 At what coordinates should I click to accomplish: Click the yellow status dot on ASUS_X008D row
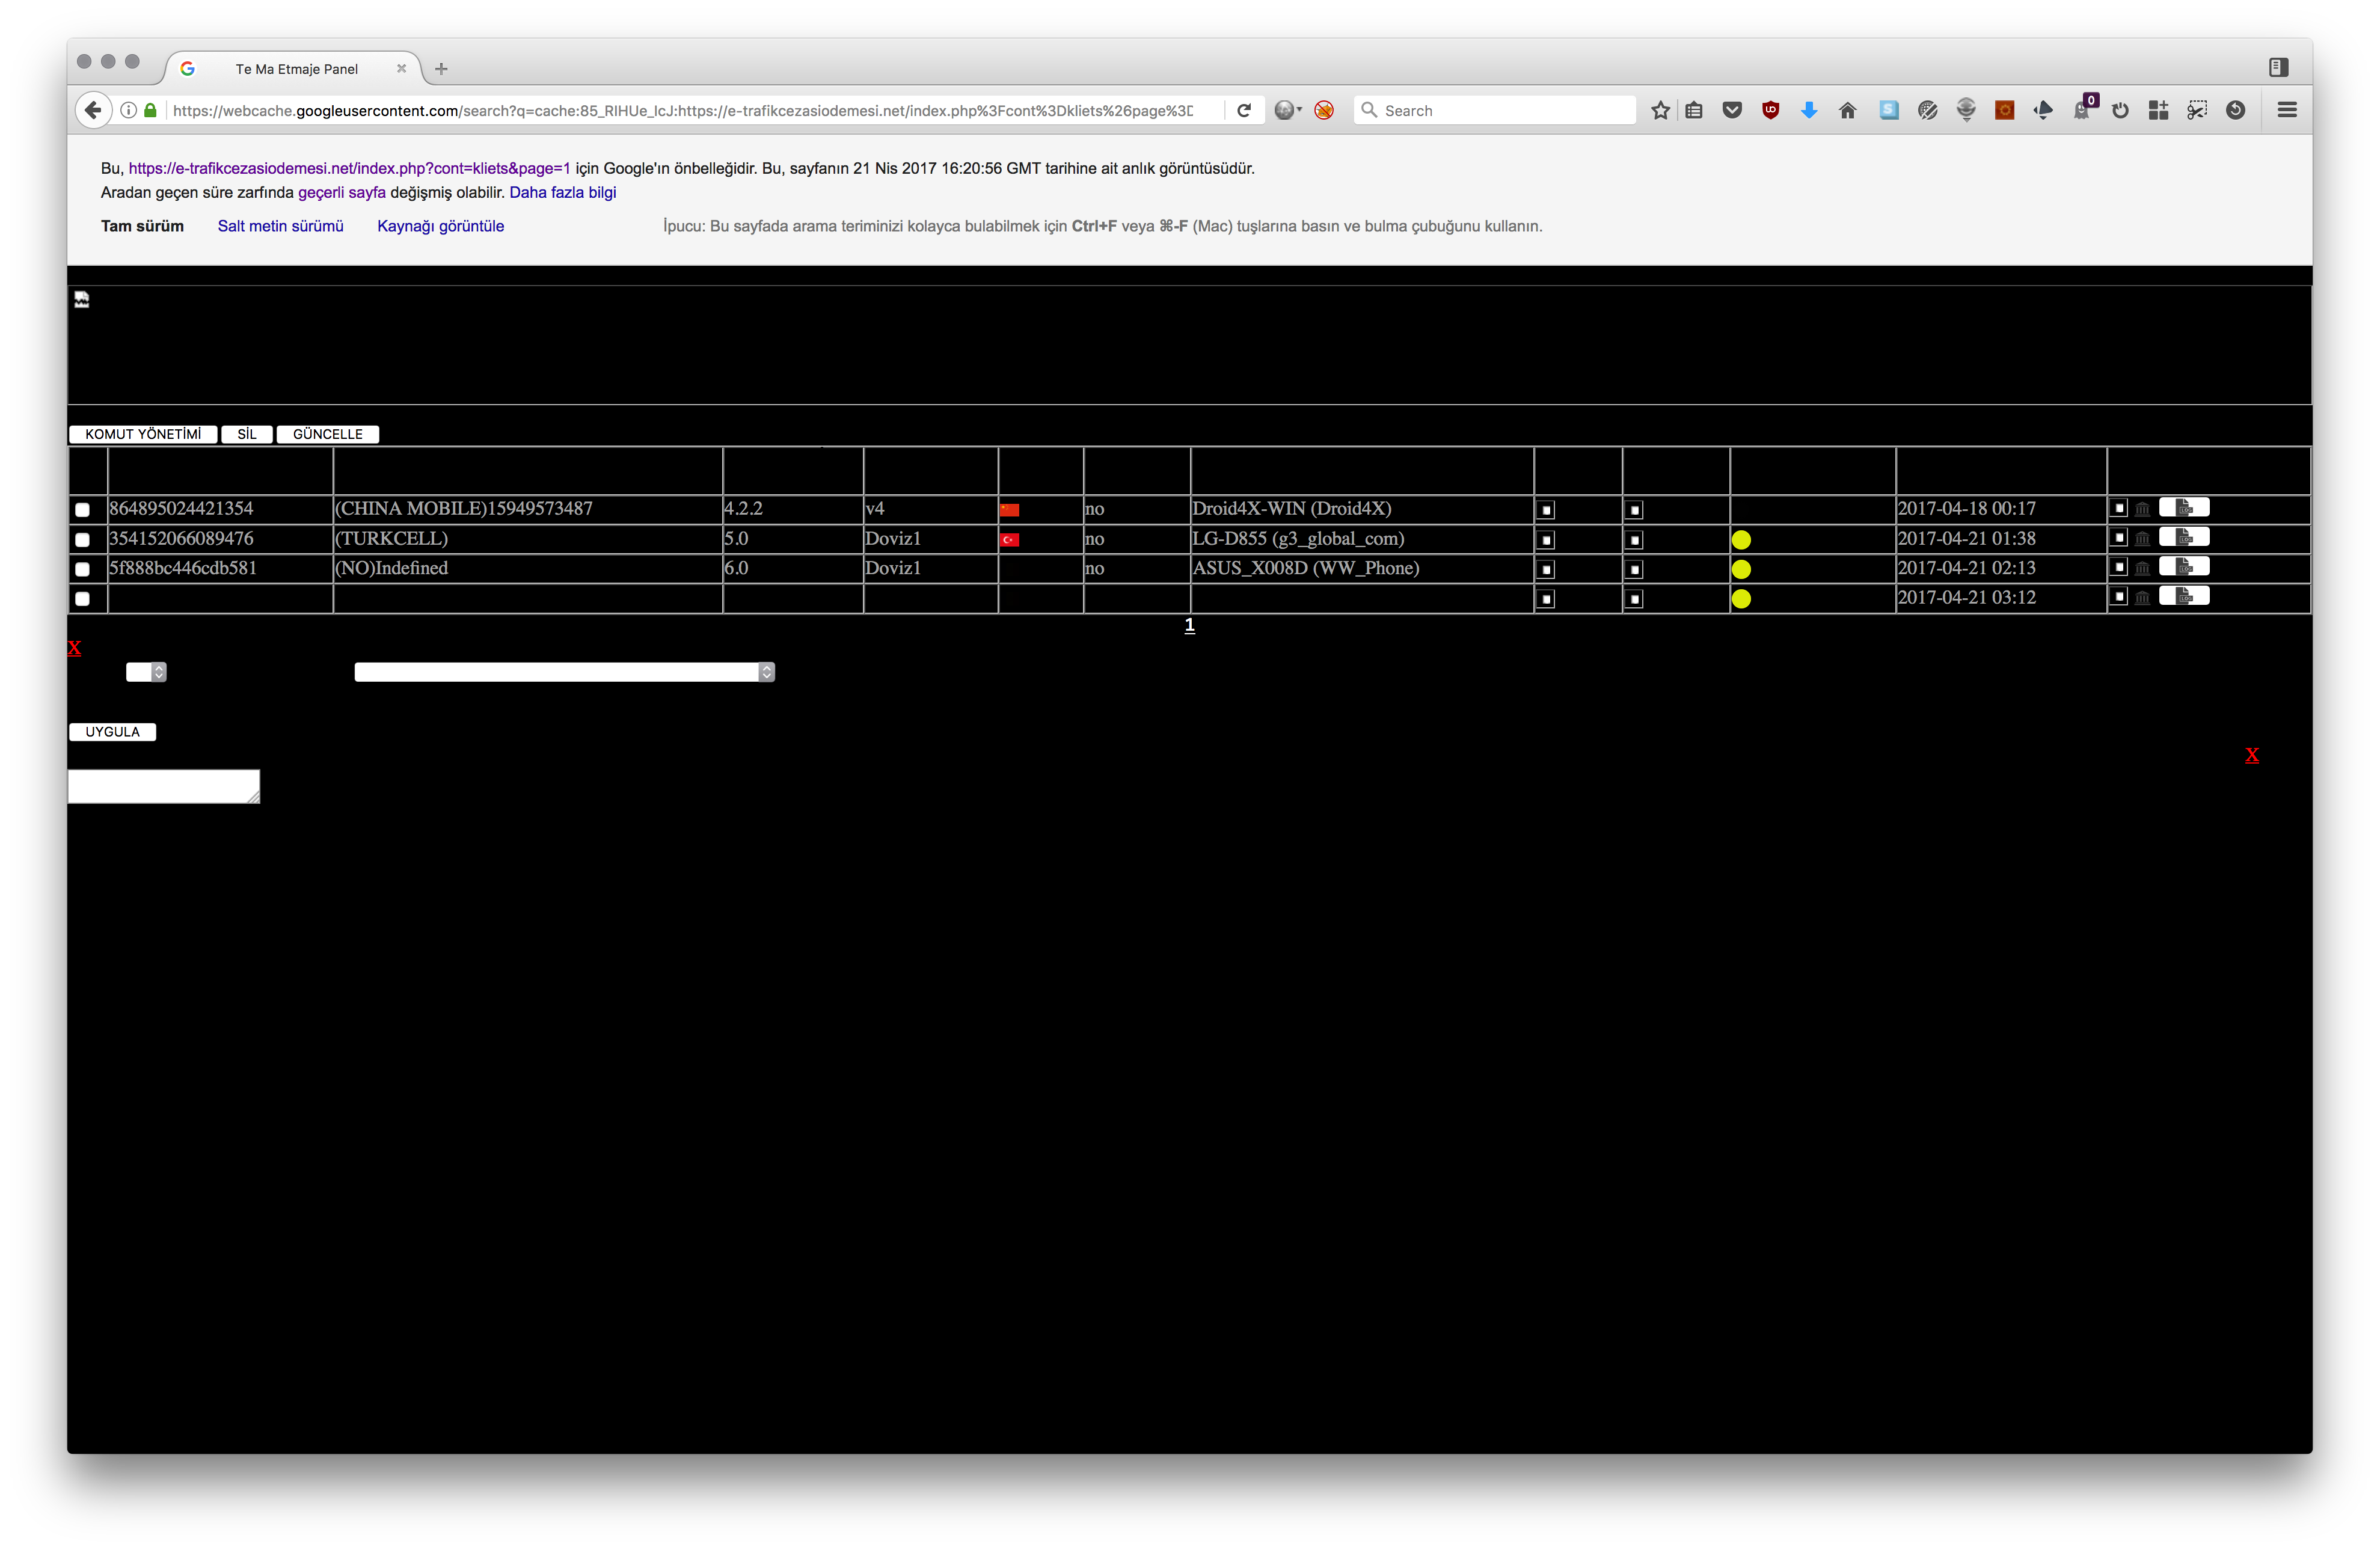click(1741, 569)
